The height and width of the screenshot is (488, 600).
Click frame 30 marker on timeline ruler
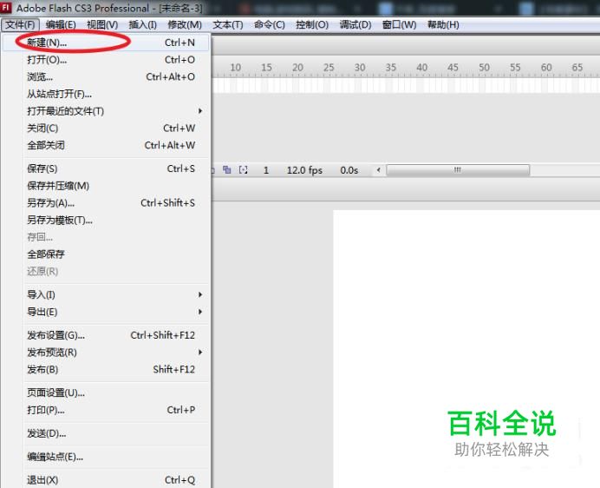pos(359,68)
